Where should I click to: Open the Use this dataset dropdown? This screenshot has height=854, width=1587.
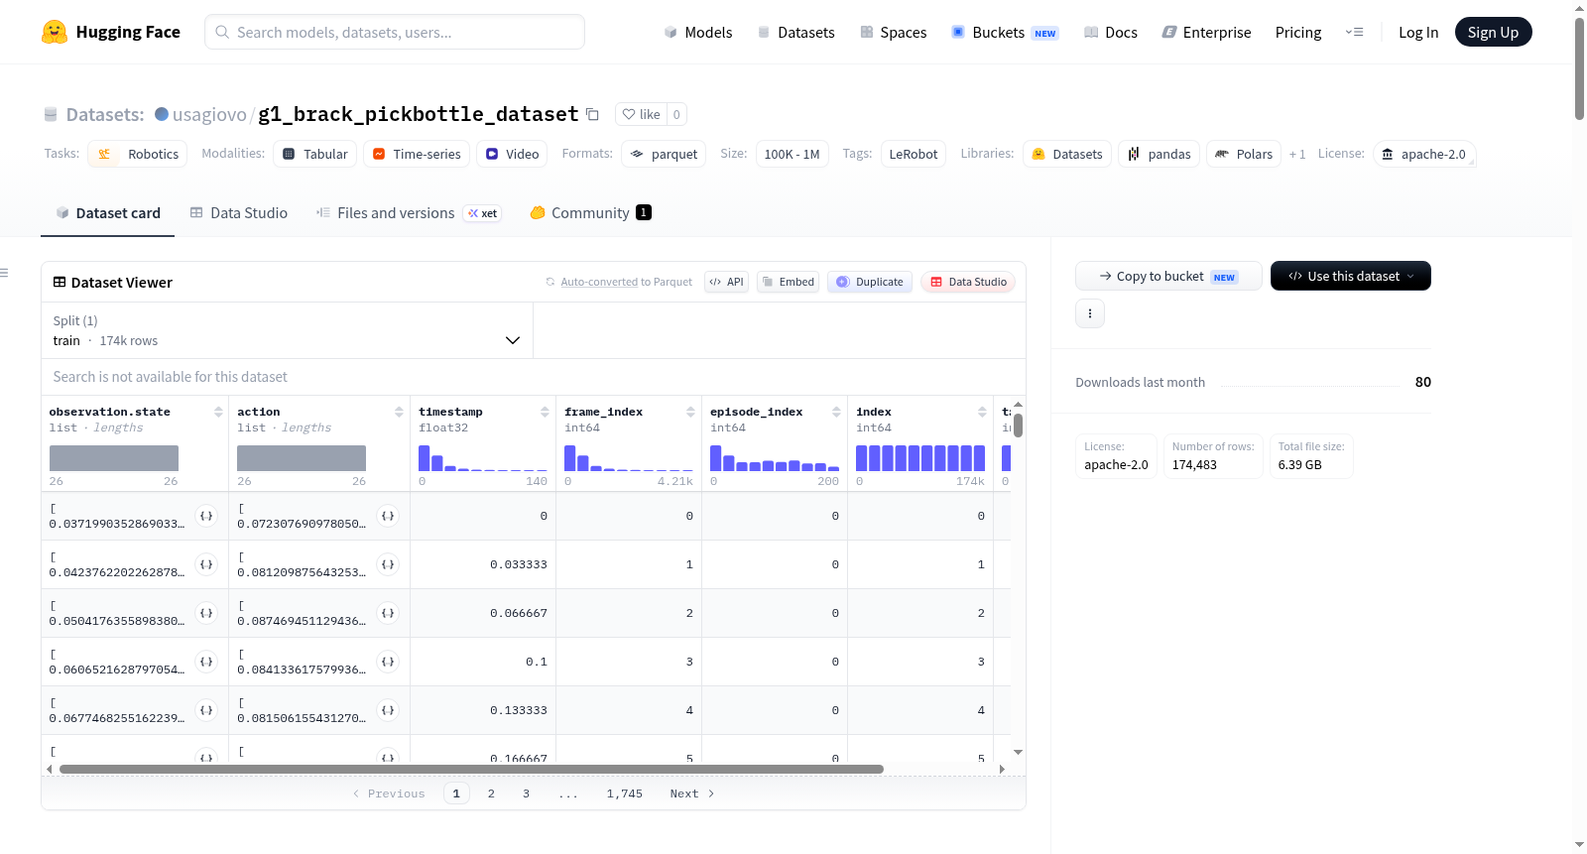[x=1351, y=276]
